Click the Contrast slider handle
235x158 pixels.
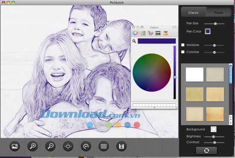(214, 143)
